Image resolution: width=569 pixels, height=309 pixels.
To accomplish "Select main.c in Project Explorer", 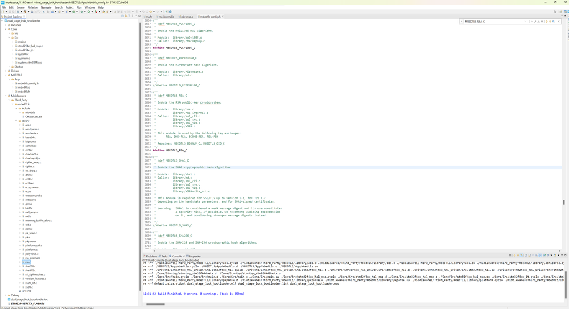I will click(22, 42).
